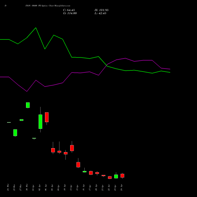Click the large green candle on 02 Apr
197x197 pixels.
pos(41,122)
